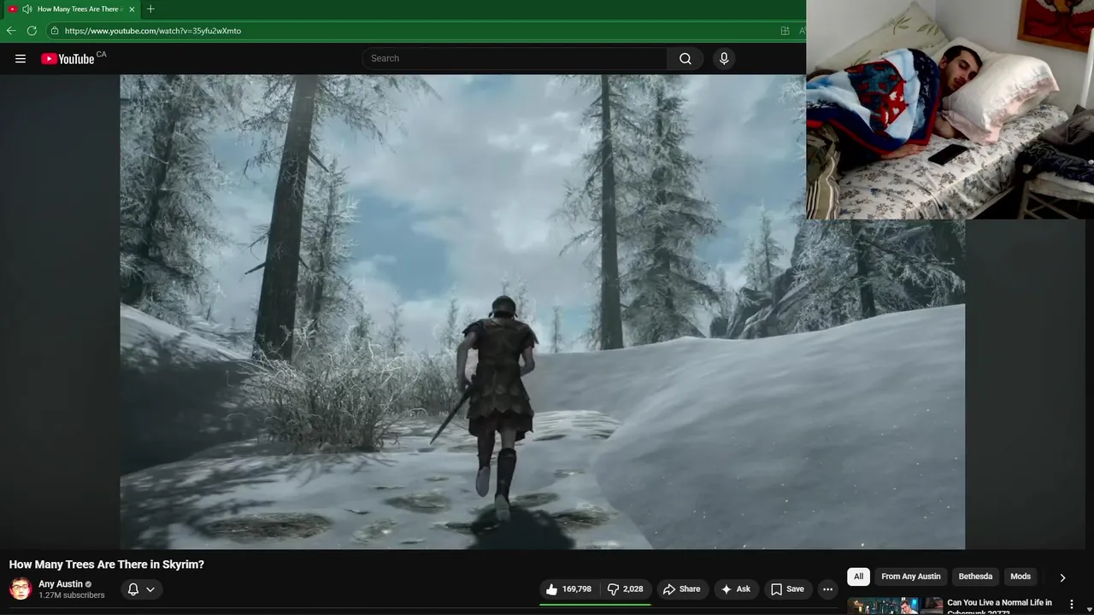Select the From Any Austin chip
The image size is (1094, 615).
[x=911, y=577]
